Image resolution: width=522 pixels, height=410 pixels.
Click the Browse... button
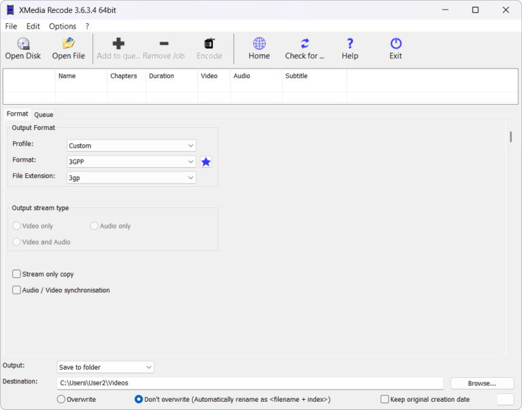tap(482, 383)
